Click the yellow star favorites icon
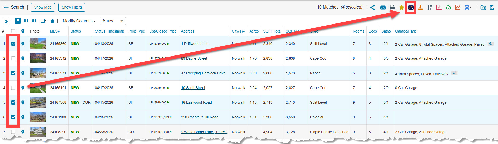The width and height of the screenshot is (498, 144). 402,7
